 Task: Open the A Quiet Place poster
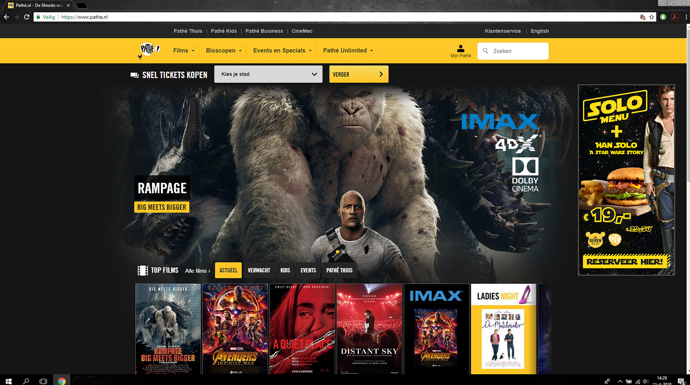[x=302, y=329]
